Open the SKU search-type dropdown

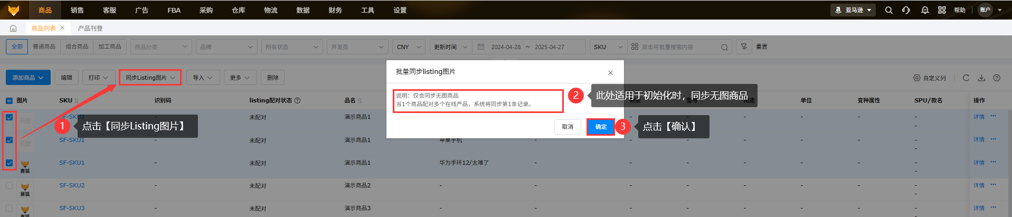pos(608,46)
